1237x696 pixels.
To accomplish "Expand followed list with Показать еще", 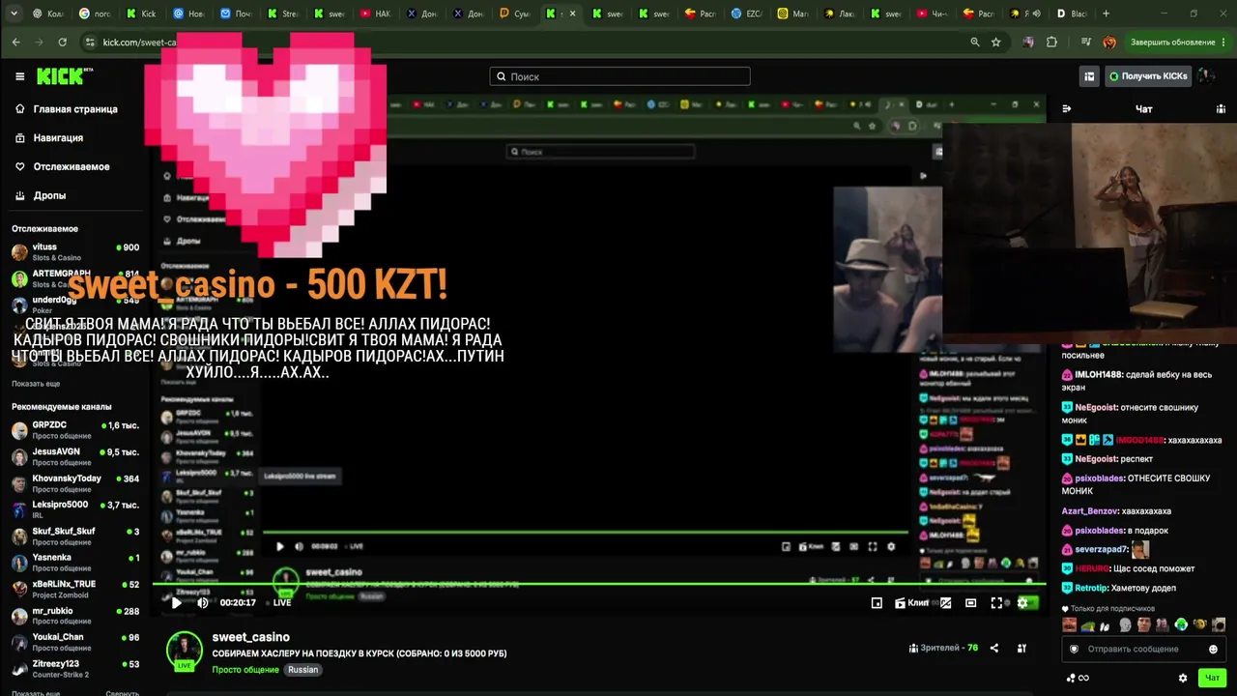I will (x=36, y=384).
